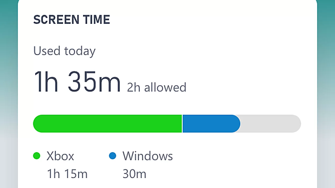Open the SCREEN TIME heading
Image resolution: width=335 pixels, height=188 pixels.
pos(72,20)
